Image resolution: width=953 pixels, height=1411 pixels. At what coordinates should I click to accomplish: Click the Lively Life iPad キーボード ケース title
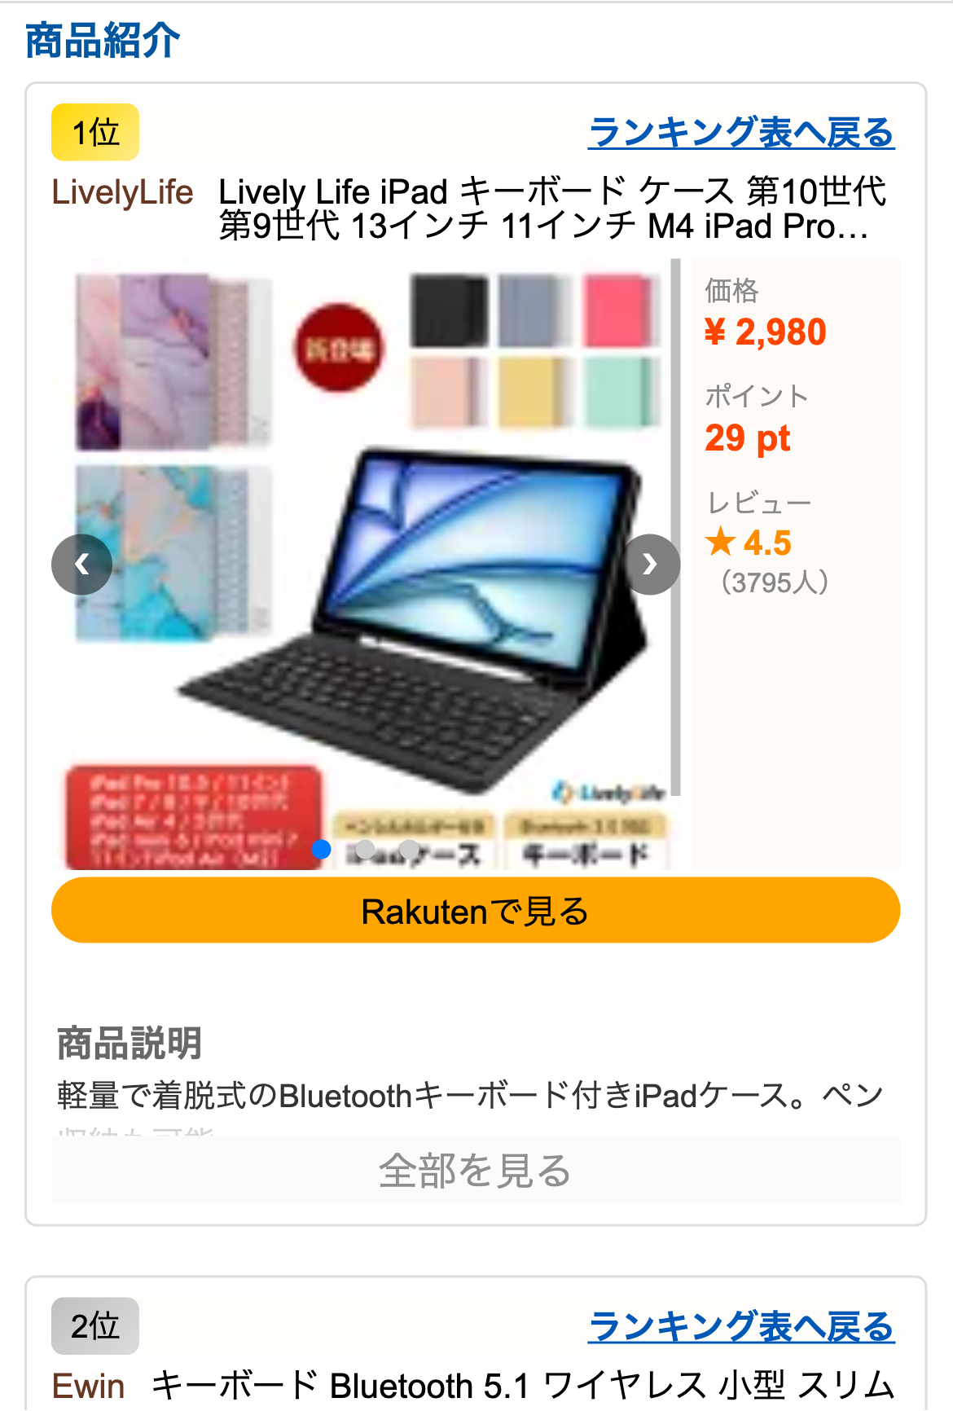point(552,209)
